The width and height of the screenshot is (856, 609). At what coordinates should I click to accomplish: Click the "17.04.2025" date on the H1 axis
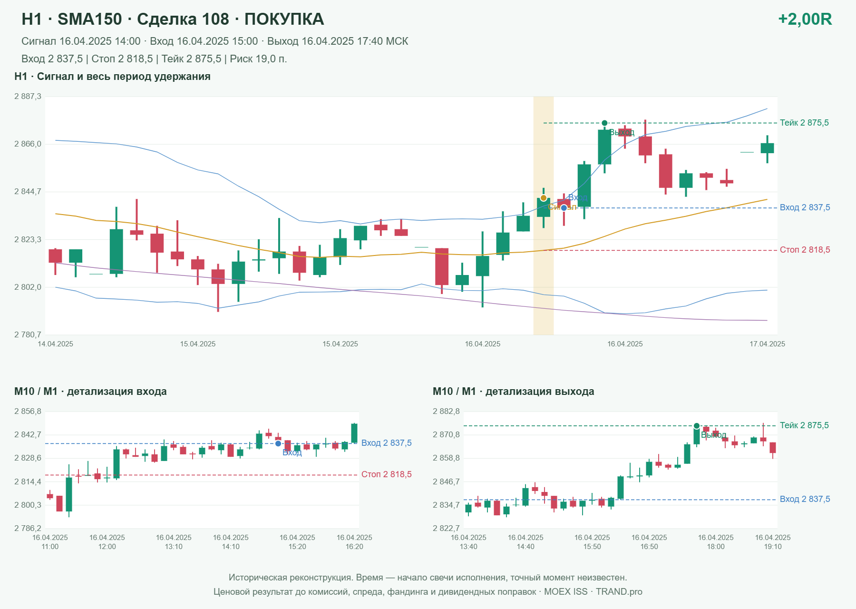click(768, 344)
